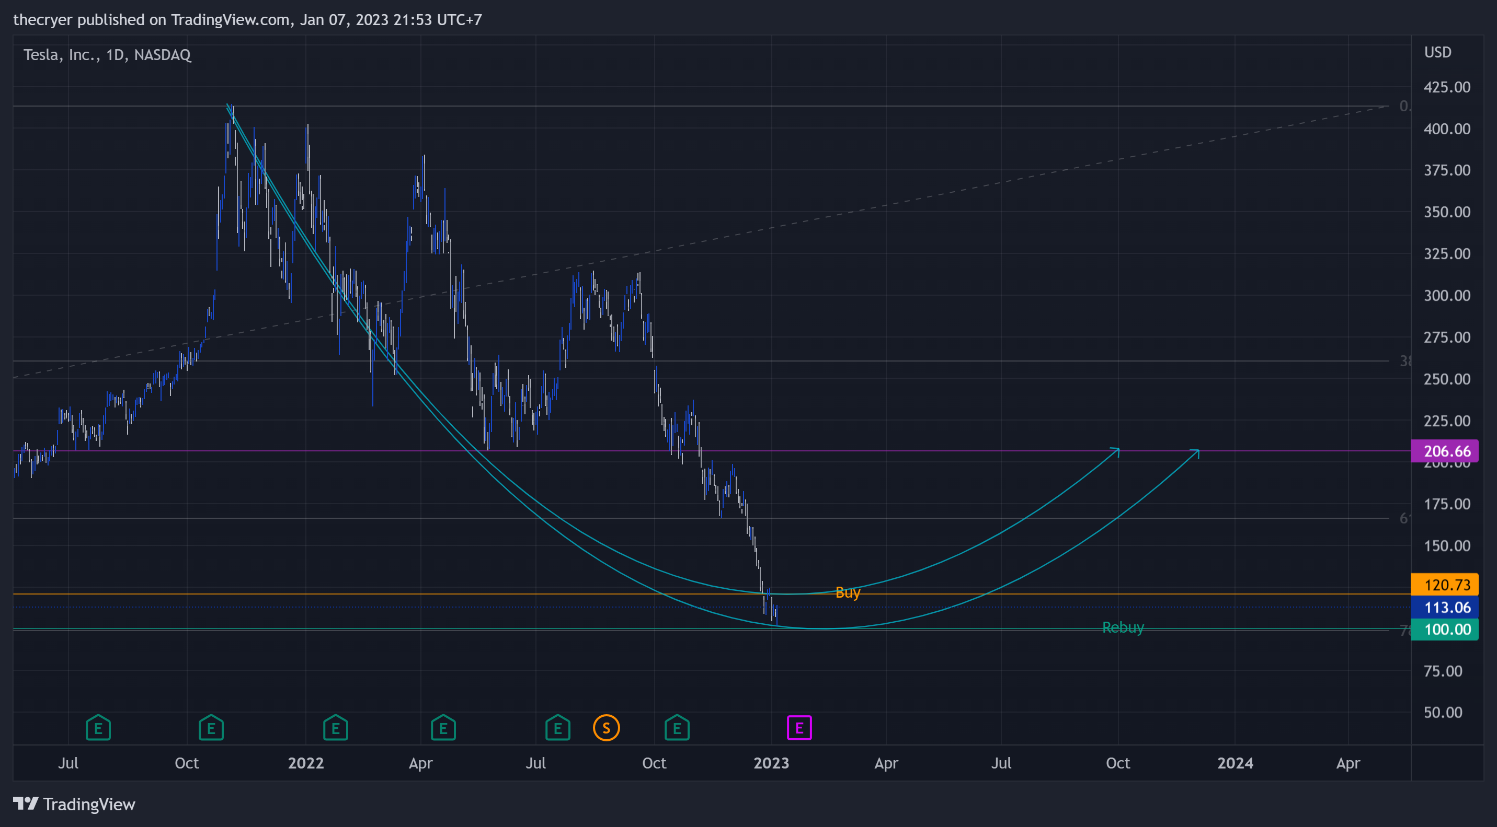Click the 225.00 price axis label

[x=1446, y=421]
